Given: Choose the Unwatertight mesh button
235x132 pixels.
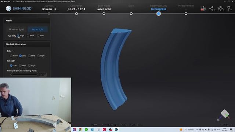Looking at the screenshot, I should point(16,29).
